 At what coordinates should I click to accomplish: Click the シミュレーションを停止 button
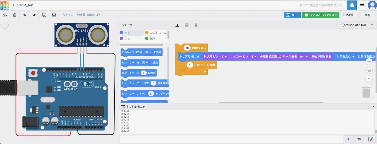[x=320, y=15]
